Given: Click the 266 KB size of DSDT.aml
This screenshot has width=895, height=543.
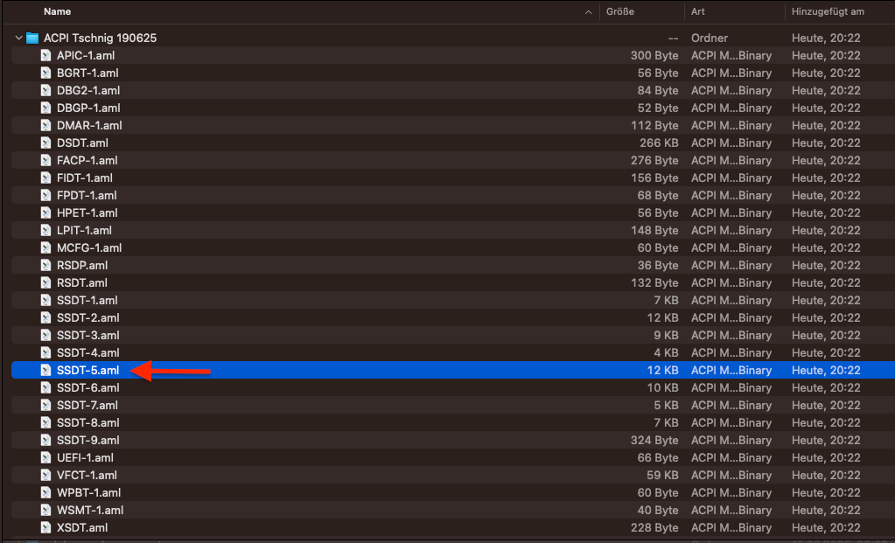Looking at the screenshot, I should (659, 143).
